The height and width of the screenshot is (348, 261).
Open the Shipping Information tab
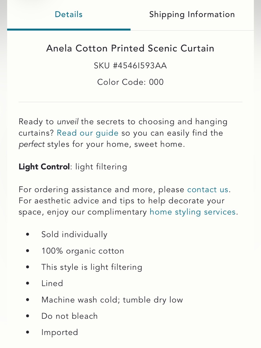192,14
